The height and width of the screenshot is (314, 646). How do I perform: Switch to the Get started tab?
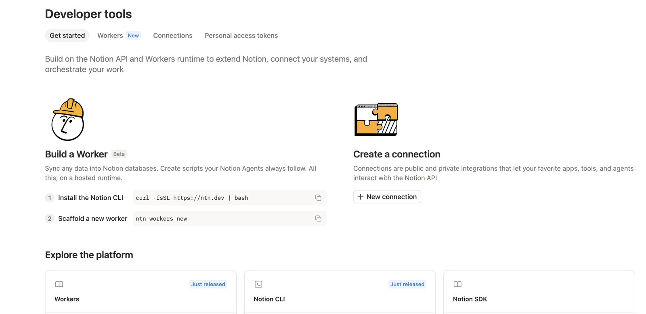[67, 36]
